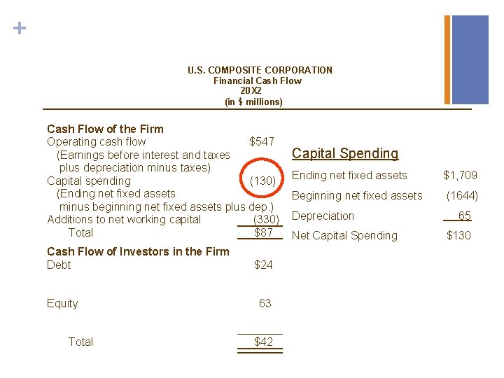Click the Additions to net working capital line

tap(124, 220)
